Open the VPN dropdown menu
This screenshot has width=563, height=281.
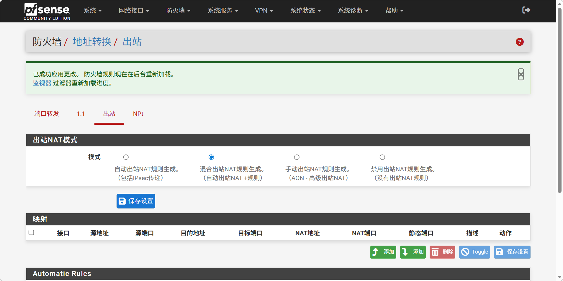(x=264, y=11)
